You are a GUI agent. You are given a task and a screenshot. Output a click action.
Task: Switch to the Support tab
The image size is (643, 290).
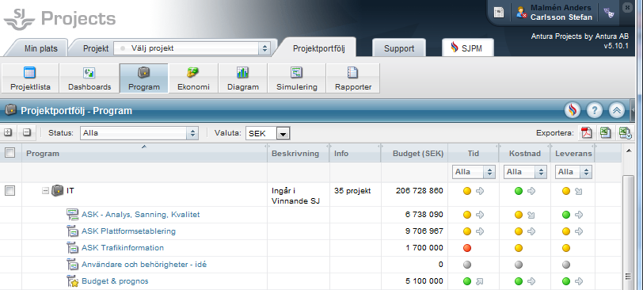(x=399, y=48)
